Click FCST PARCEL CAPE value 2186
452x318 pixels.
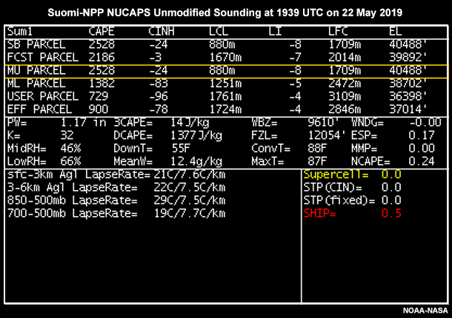click(x=102, y=58)
